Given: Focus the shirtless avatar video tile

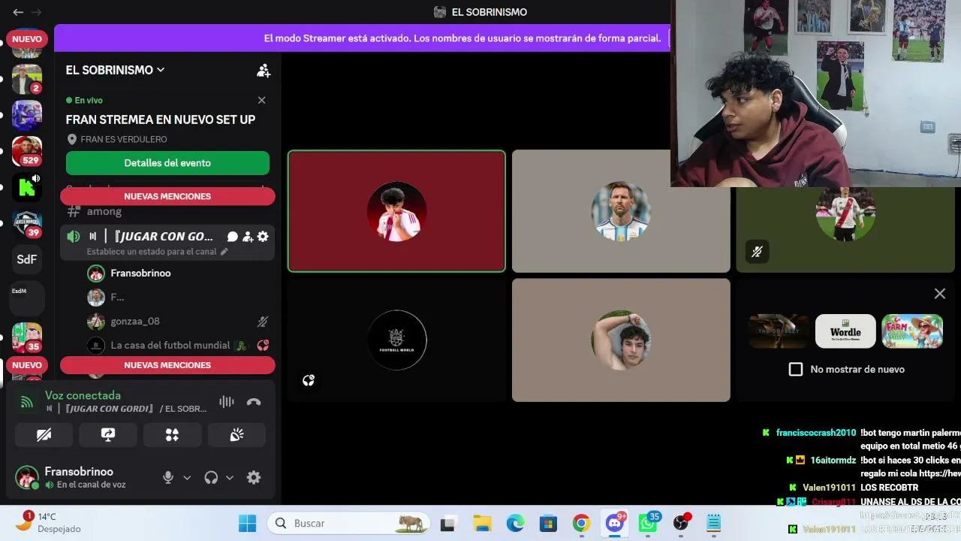Looking at the screenshot, I should click(621, 340).
